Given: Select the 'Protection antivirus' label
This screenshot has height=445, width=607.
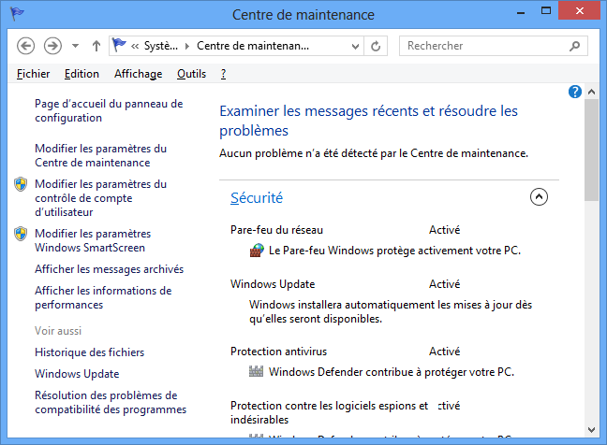Looking at the screenshot, I should (278, 352).
